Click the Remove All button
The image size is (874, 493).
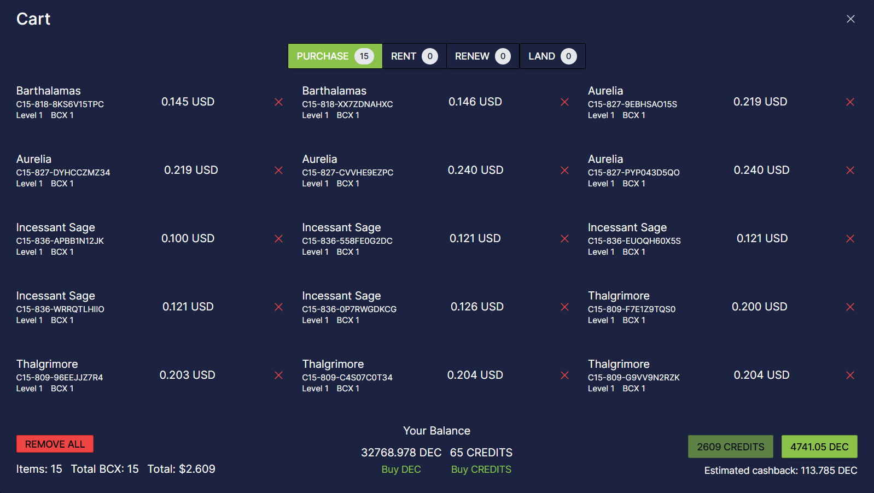[55, 444]
